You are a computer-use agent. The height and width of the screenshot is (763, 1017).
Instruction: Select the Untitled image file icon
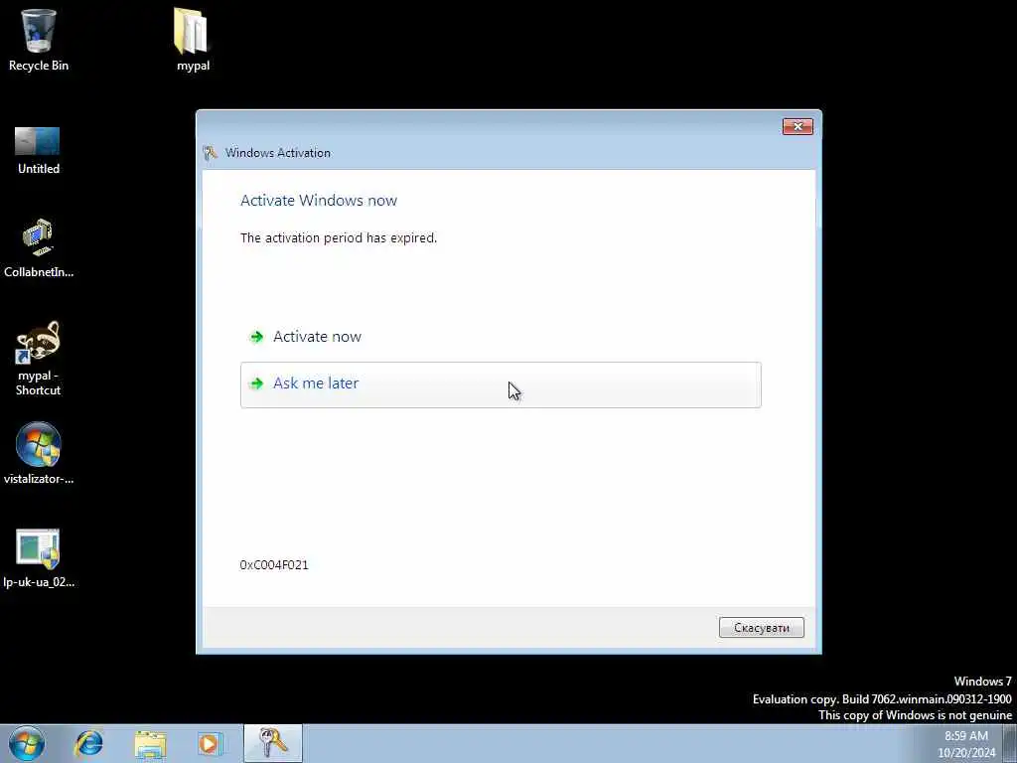39,151
